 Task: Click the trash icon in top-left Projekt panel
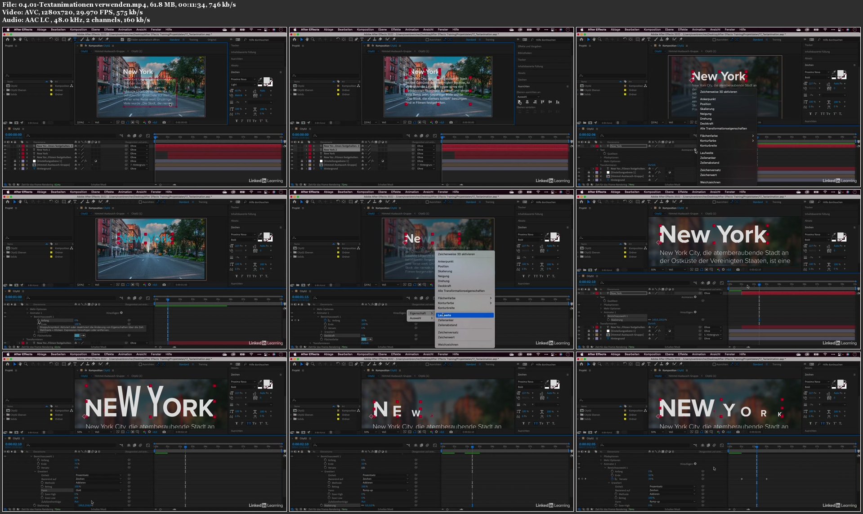pyautogui.click(x=44, y=123)
